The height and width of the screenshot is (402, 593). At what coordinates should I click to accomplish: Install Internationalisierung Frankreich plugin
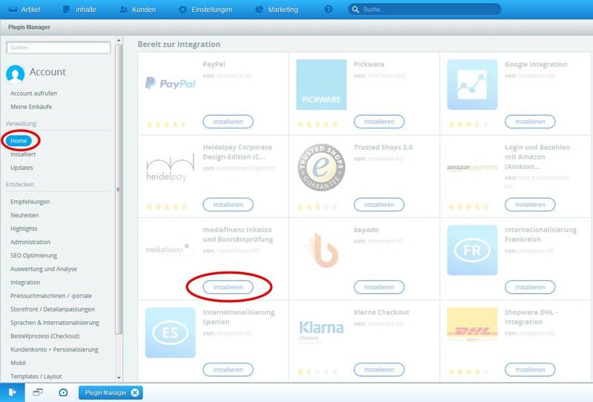coord(530,287)
